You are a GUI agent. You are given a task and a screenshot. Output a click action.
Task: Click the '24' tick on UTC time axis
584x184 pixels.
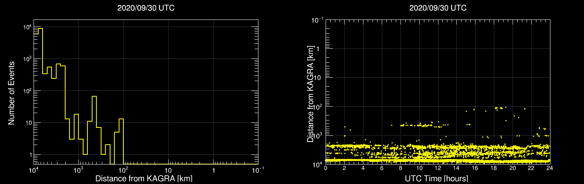coord(550,169)
